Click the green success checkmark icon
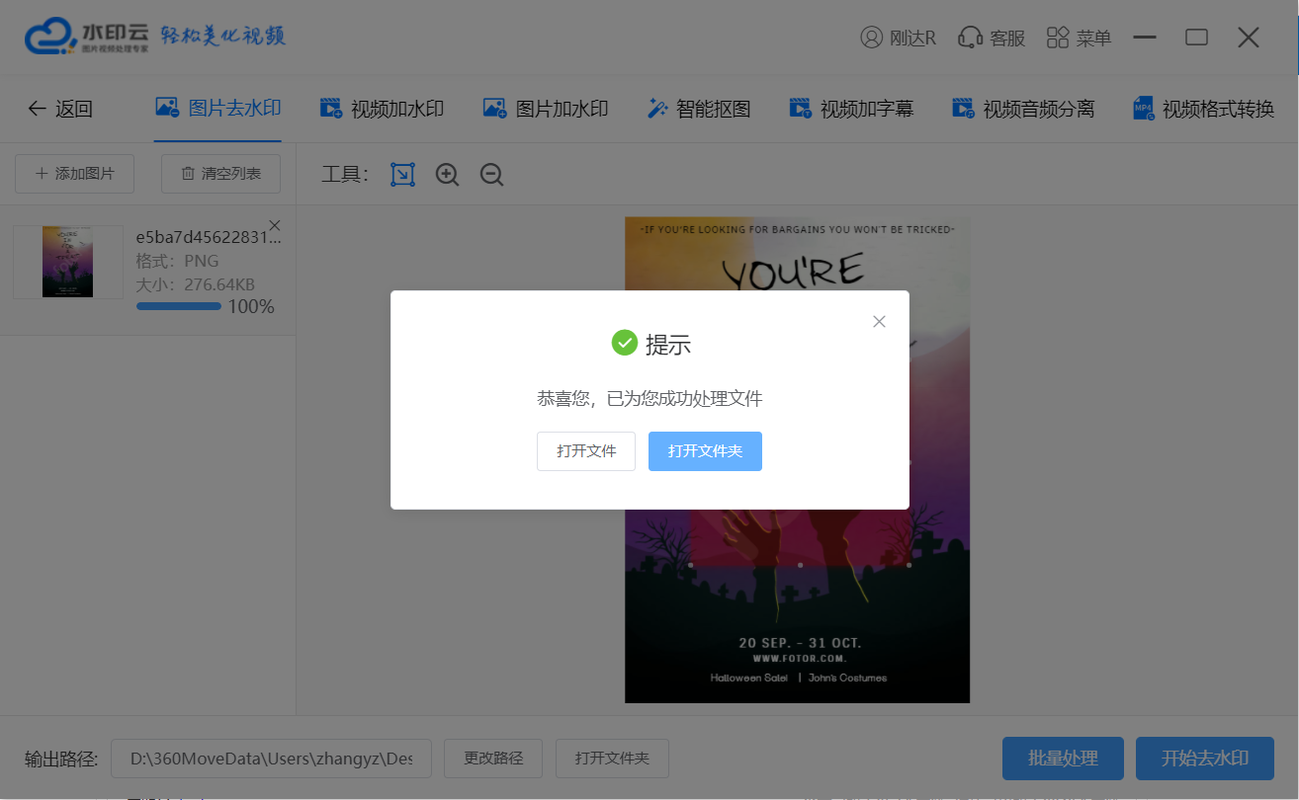 (x=625, y=343)
